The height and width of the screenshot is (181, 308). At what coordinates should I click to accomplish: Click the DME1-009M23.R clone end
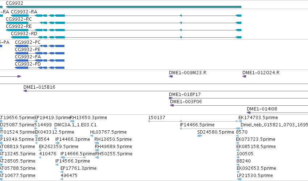[x=171, y=76]
